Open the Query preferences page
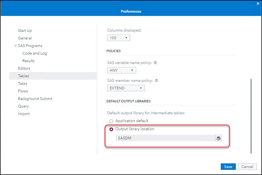Viewport: 262px width, 175px height. (23, 106)
